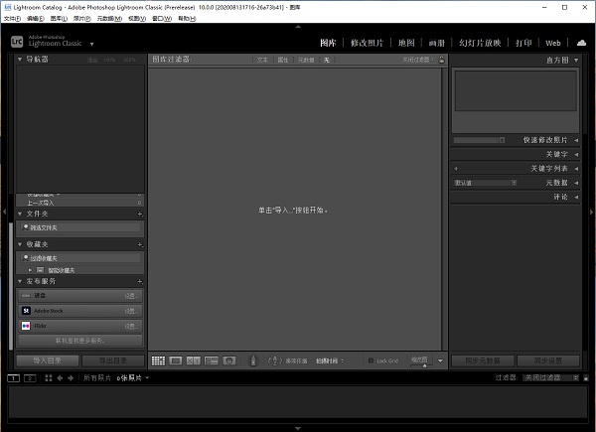
Task: Click the 导出目录 export button
Action: (112, 360)
